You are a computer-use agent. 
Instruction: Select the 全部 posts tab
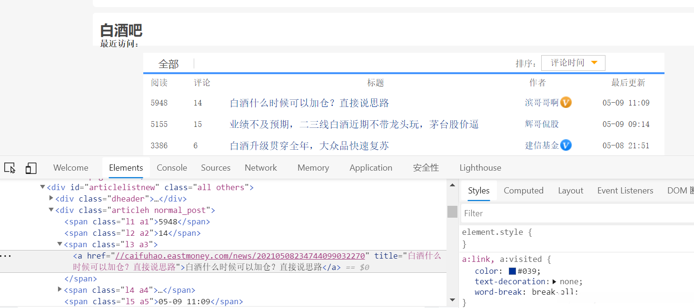click(169, 64)
